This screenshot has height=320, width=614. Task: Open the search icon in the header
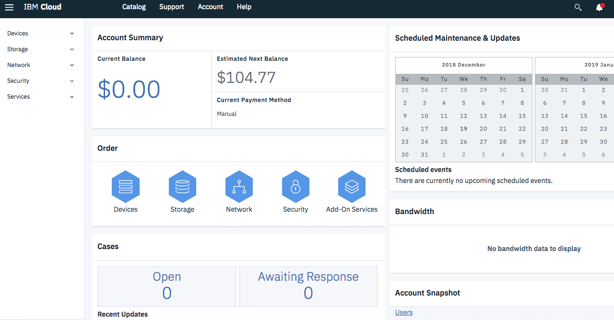(x=578, y=7)
